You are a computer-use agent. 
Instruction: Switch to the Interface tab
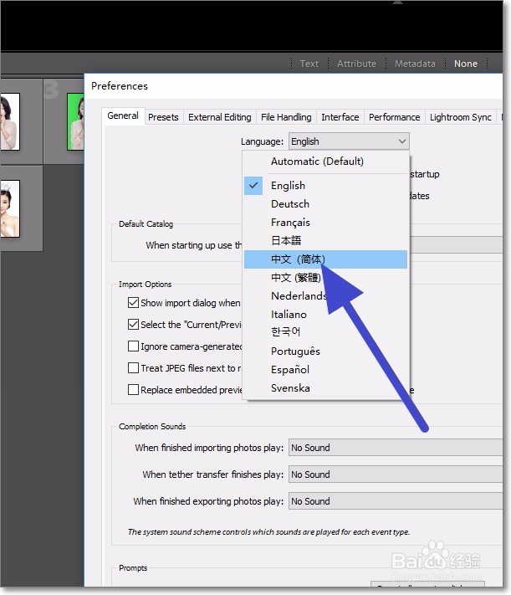[x=340, y=117]
